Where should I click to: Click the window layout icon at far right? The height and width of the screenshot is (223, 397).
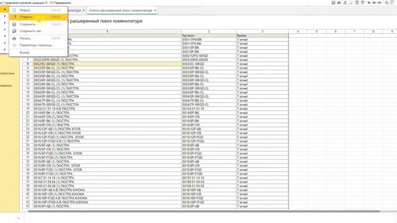pos(392,2)
